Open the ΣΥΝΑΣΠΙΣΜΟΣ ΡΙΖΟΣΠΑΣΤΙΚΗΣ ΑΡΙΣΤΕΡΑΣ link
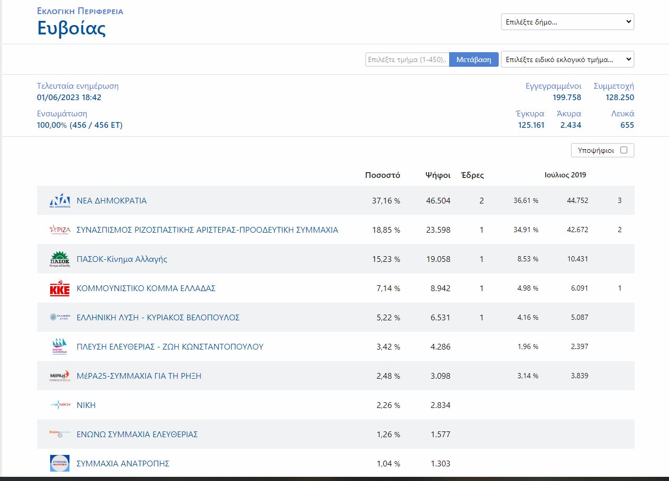This screenshot has height=481, width=669. click(x=207, y=230)
